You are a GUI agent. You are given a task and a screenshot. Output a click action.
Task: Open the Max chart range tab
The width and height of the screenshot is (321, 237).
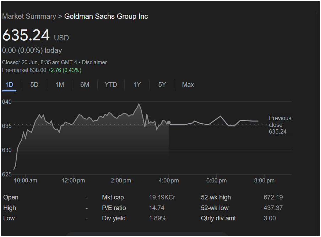(x=188, y=85)
